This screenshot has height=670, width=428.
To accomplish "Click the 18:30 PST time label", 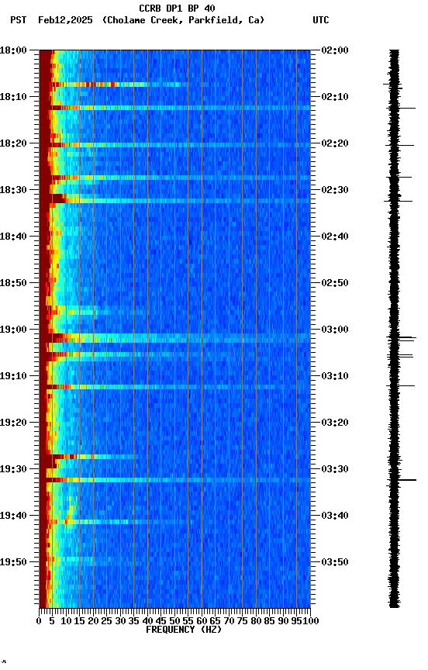I will [13, 190].
